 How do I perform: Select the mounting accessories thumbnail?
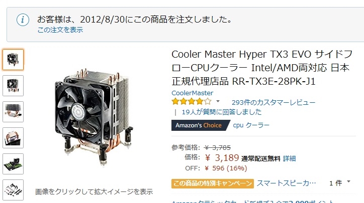[13, 190]
